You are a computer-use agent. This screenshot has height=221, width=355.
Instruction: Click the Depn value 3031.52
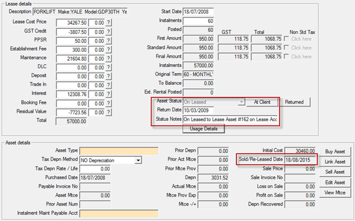tap(213, 178)
